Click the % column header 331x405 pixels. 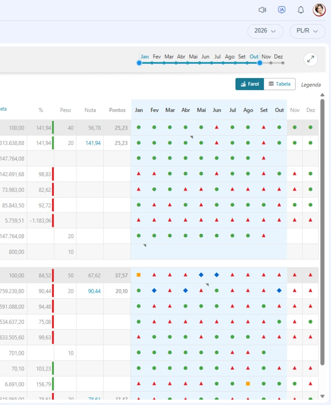point(41,110)
